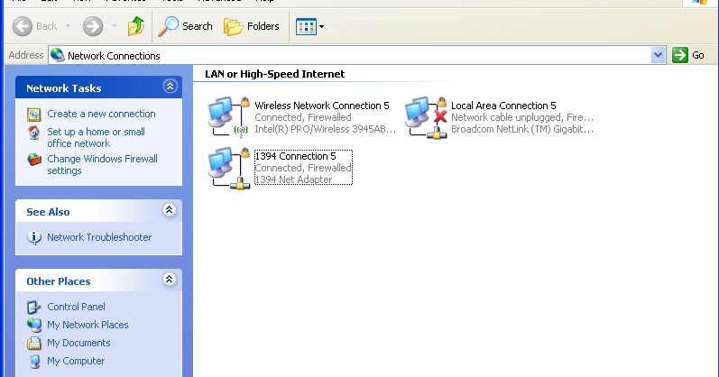Image resolution: width=719 pixels, height=377 pixels.
Task: Click the See Also panel header
Action: coord(98,211)
